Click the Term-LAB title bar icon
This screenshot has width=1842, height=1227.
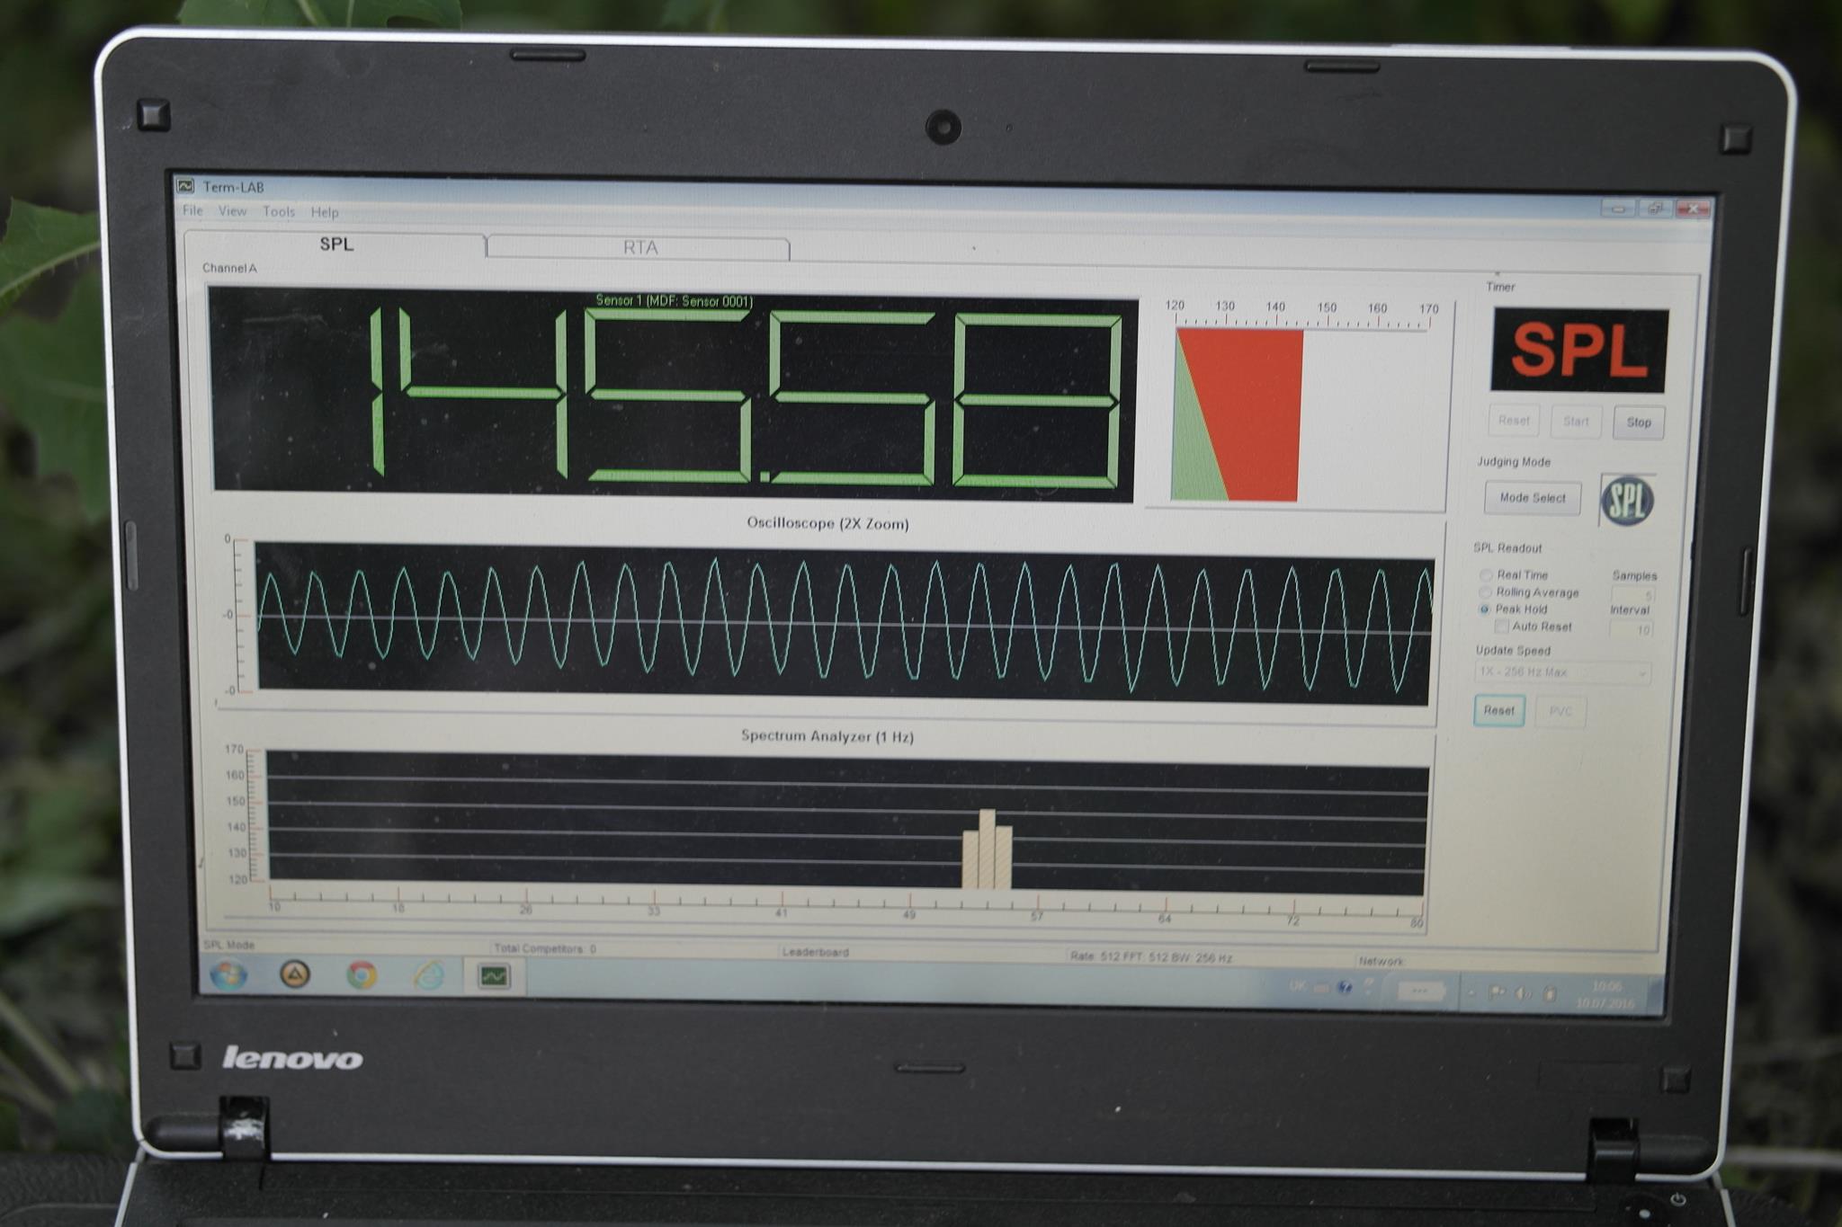pyautogui.click(x=186, y=186)
